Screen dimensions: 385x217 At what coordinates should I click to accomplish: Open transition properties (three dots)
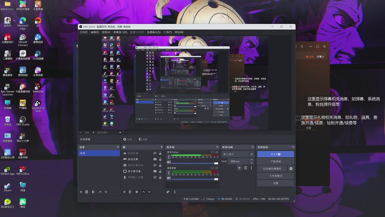click(x=251, y=168)
